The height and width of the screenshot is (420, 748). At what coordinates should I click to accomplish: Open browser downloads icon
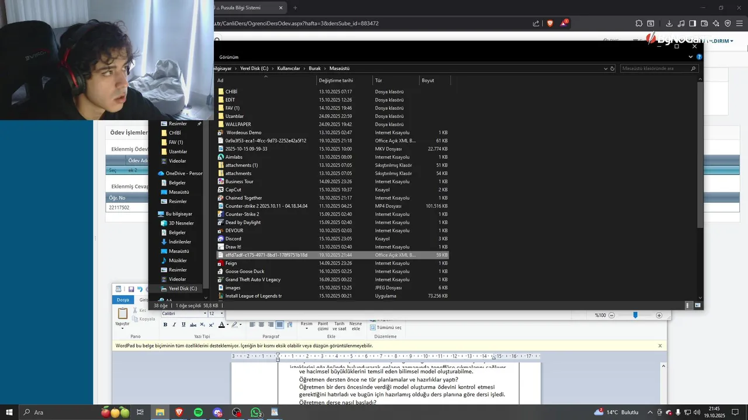pyautogui.click(x=669, y=23)
